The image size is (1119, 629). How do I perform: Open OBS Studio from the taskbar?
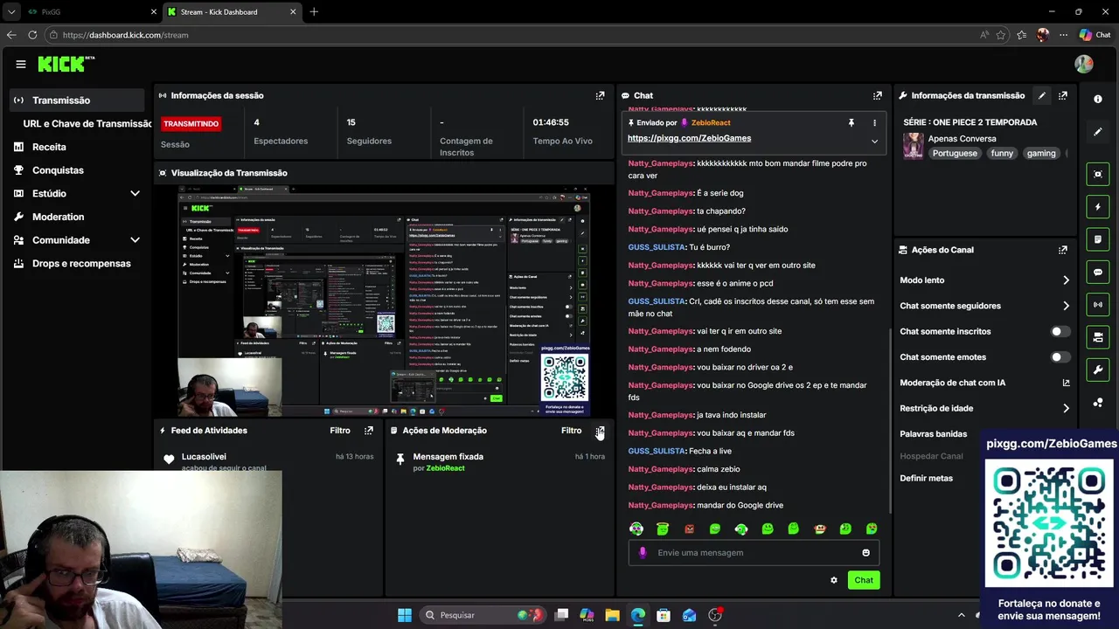715,615
